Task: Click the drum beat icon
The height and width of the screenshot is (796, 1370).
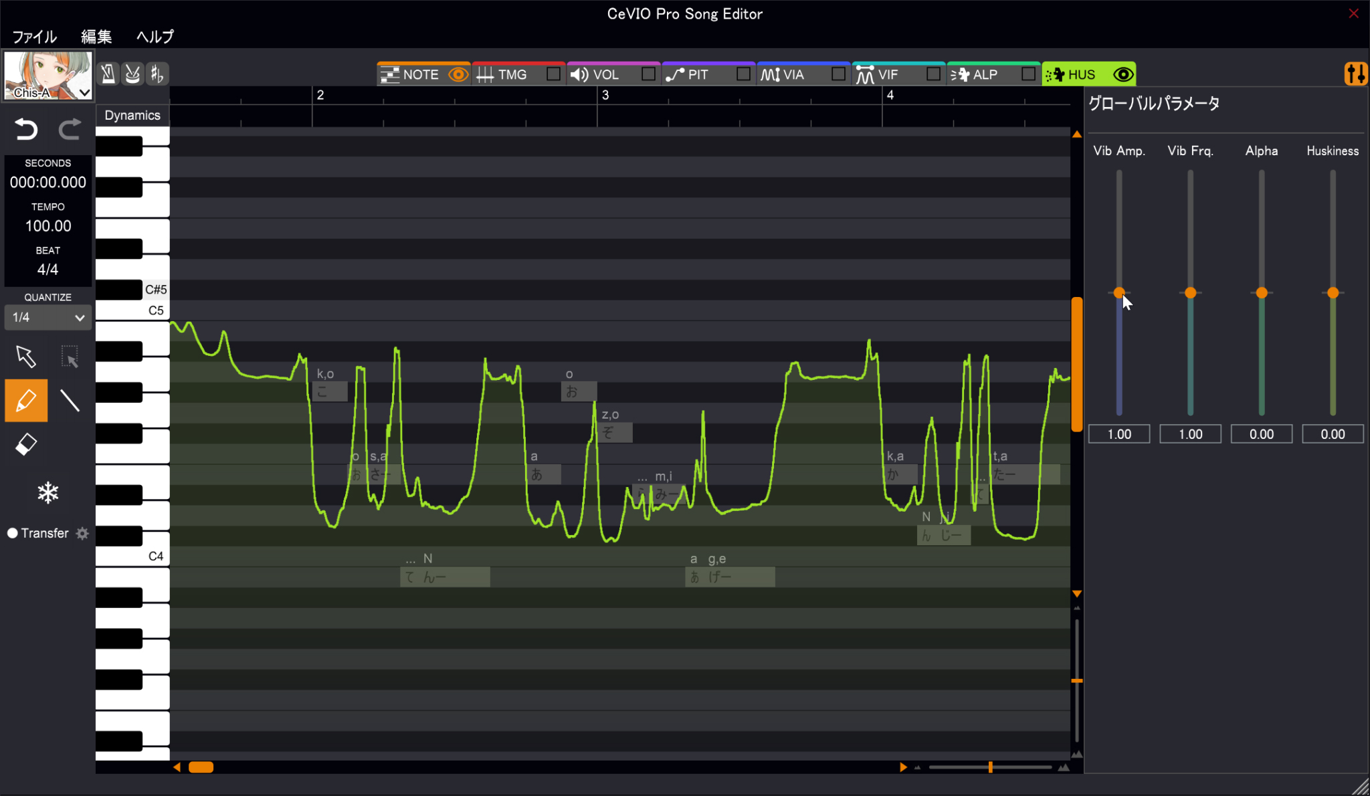Action: pyautogui.click(x=132, y=74)
